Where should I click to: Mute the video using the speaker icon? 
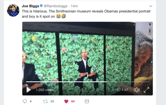(x=136, y=90)
